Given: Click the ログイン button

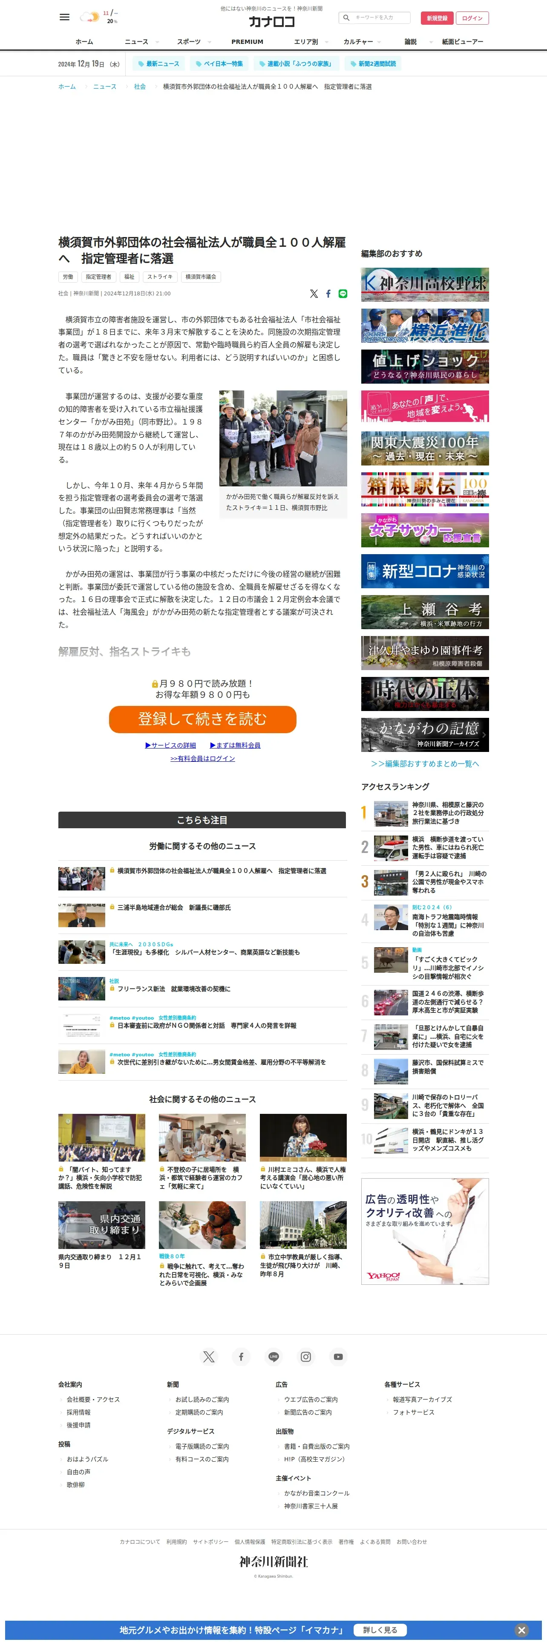Looking at the screenshot, I should point(472,18).
